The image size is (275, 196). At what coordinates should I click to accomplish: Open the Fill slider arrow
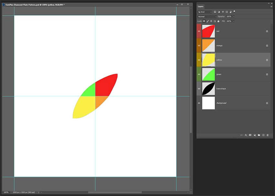(x=234, y=21)
